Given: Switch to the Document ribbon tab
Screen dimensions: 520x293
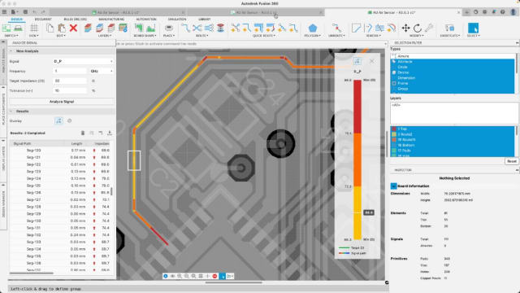Looking at the screenshot, I should tap(43, 20).
